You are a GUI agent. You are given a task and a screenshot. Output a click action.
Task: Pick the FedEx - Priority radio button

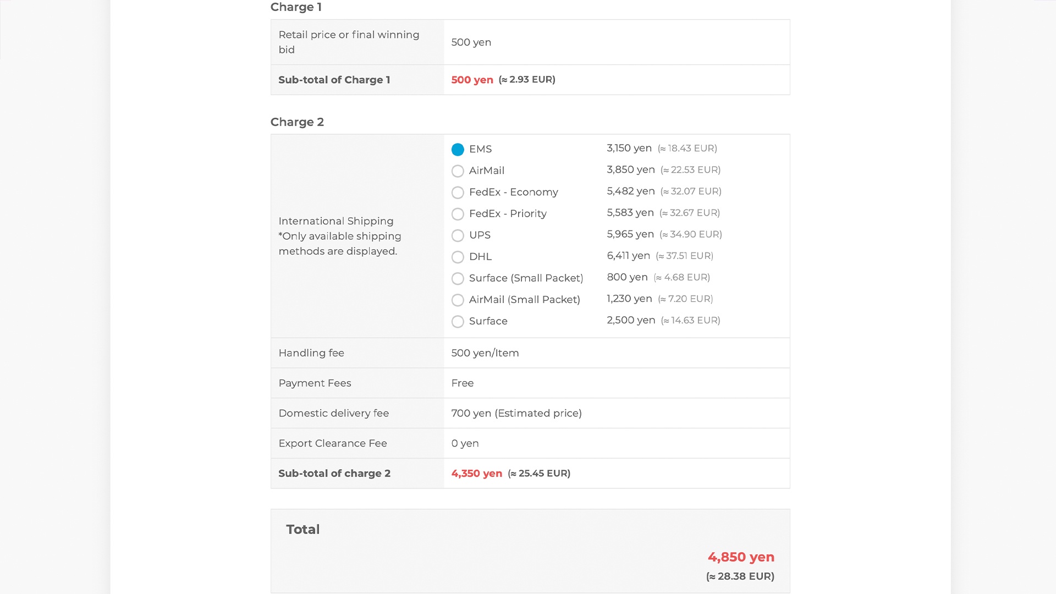point(458,214)
